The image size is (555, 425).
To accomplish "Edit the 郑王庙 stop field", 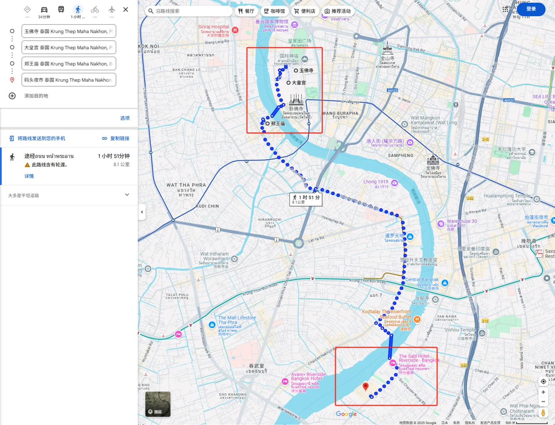I will pos(69,64).
